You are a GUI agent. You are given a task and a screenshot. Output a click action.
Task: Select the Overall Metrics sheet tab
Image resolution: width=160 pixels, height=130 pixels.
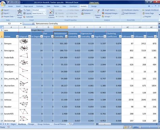(x=60, y=124)
